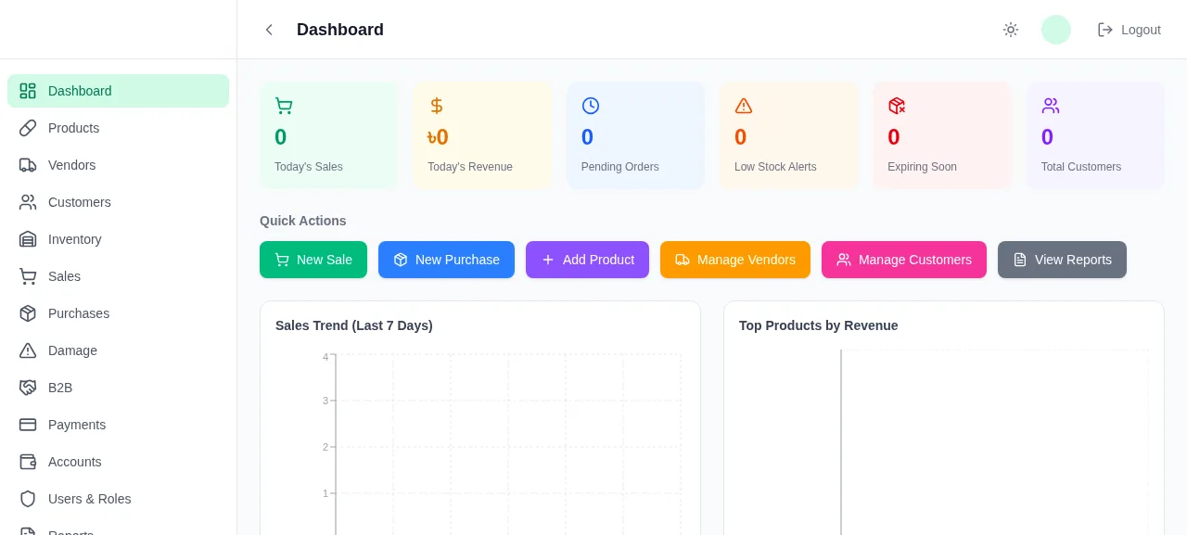Open the Inventory label in sidebar
This screenshot has width=1187, height=535.
tap(74, 239)
